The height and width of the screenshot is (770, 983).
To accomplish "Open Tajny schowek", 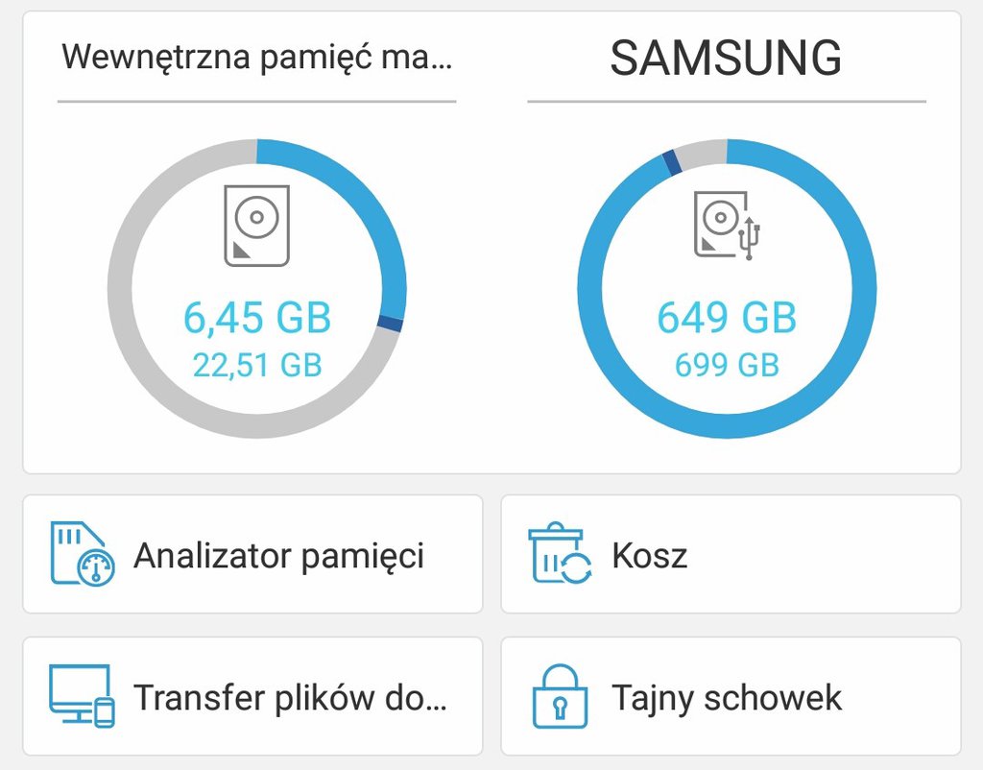I will pos(731,697).
